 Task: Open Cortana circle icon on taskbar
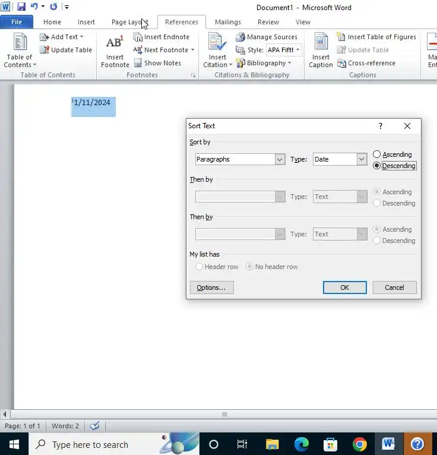click(x=214, y=444)
